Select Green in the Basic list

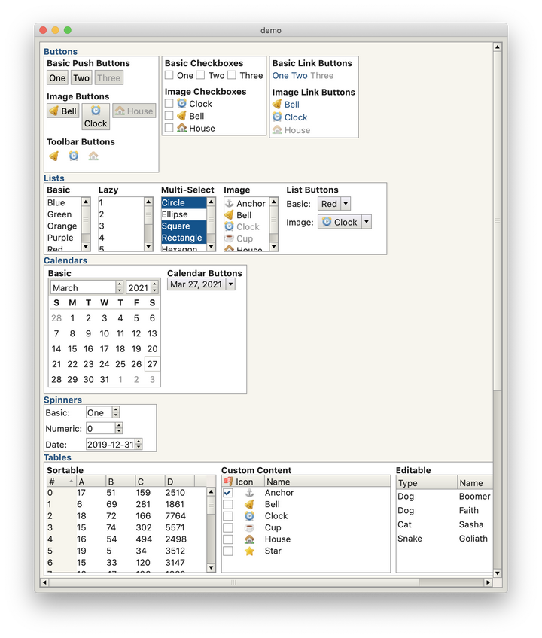tap(64, 214)
